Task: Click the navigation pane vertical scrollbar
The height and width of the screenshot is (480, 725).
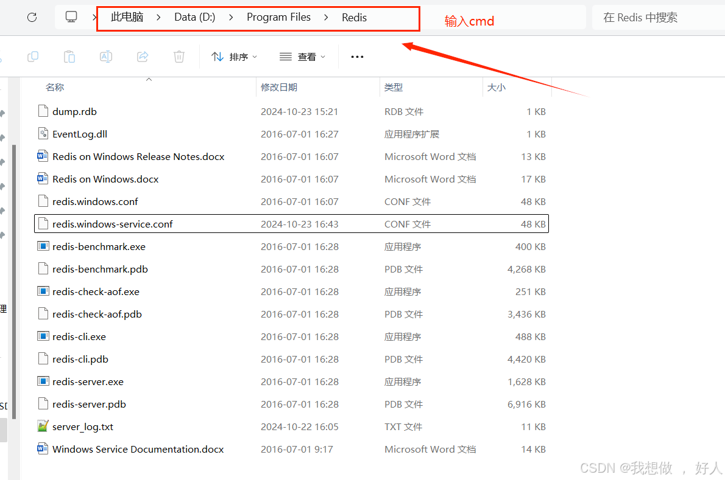Action: tap(14, 282)
